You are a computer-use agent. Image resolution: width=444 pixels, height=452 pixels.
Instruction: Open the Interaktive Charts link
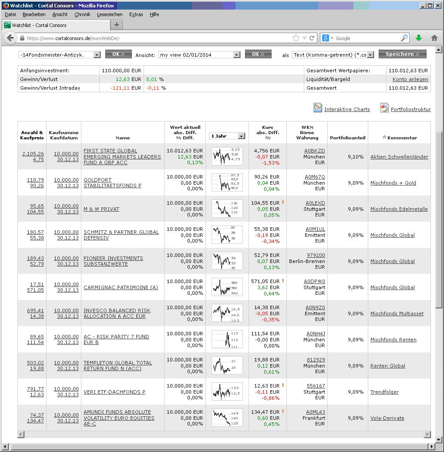(x=347, y=109)
